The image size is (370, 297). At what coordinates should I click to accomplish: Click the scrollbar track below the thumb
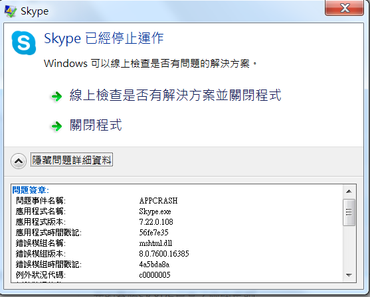pyautogui.click(x=349, y=247)
